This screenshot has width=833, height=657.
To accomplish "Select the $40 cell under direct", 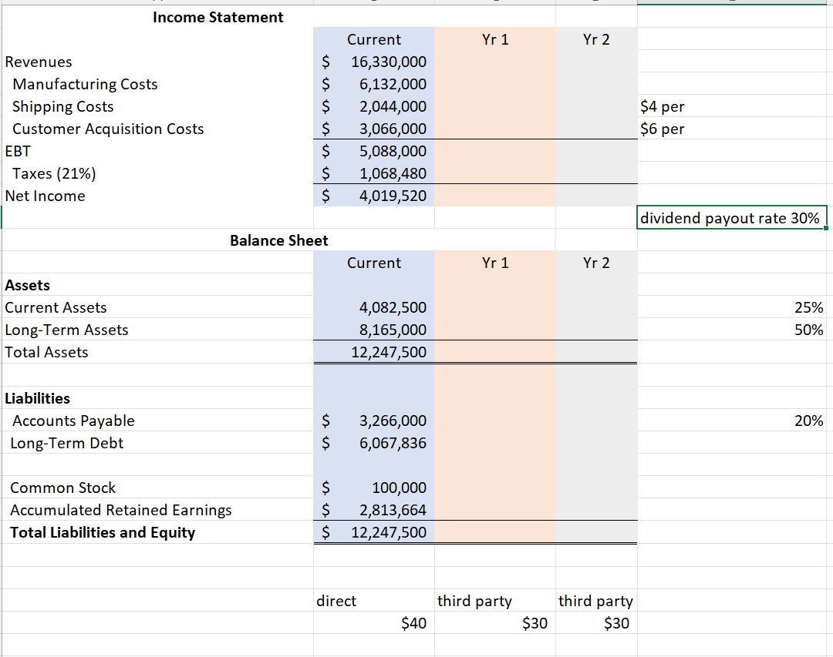I will [x=374, y=622].
